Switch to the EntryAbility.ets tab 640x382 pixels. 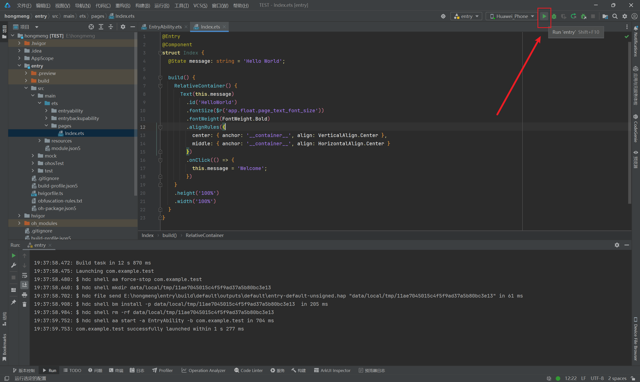[x=165, y=27]
